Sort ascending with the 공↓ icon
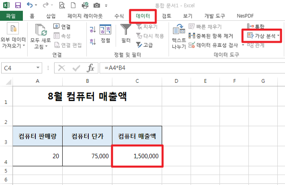285x185 pixels. pos(93,30)
